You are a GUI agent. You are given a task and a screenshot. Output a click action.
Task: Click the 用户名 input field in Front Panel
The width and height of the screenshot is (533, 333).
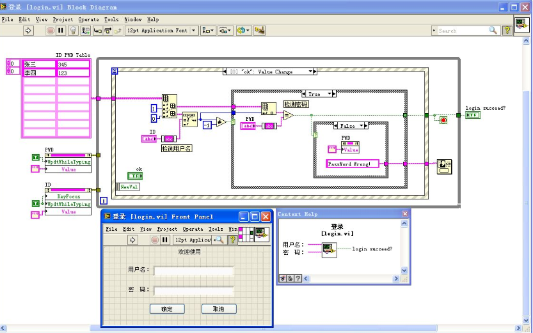coord(194,270)
